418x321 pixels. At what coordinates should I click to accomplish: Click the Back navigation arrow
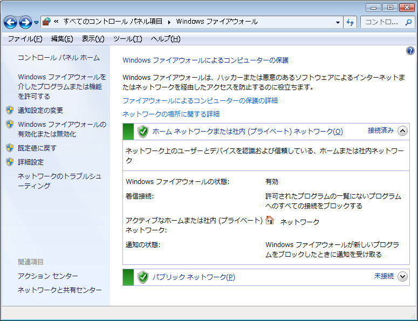pyautogui.click(x=10, y=23)
